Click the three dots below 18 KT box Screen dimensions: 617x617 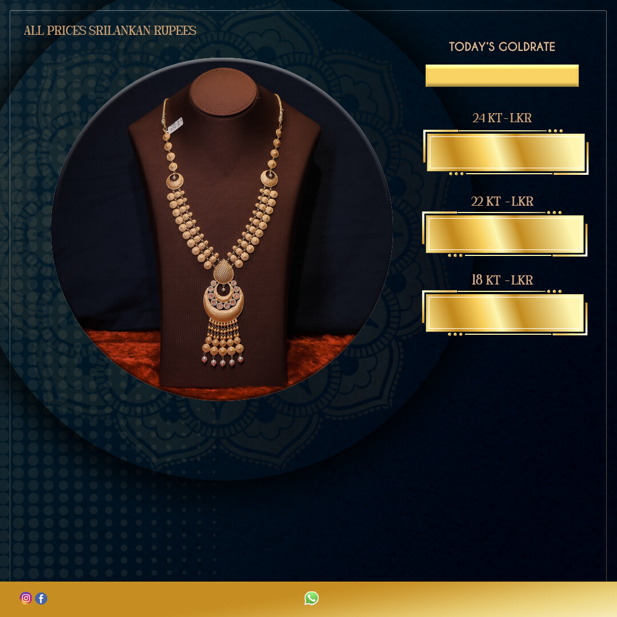click(455, 334)
